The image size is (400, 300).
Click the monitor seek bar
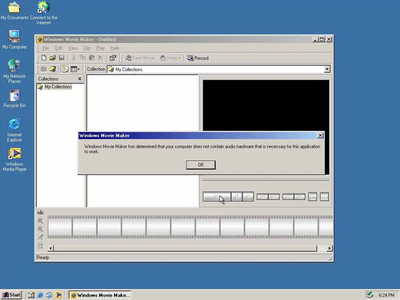(x=266, y=180)
